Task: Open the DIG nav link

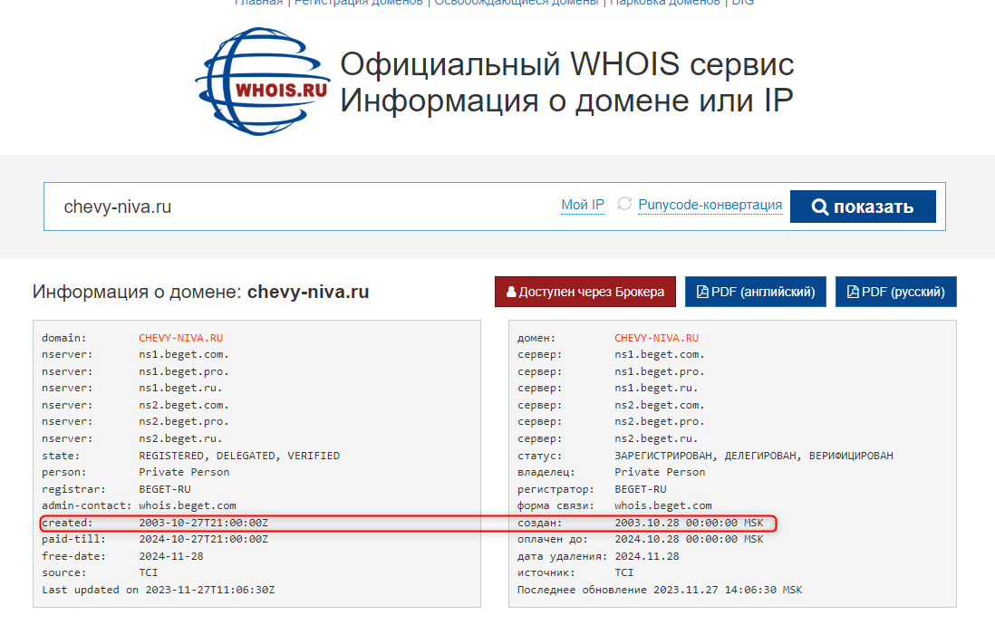Action: click(743, 3)
